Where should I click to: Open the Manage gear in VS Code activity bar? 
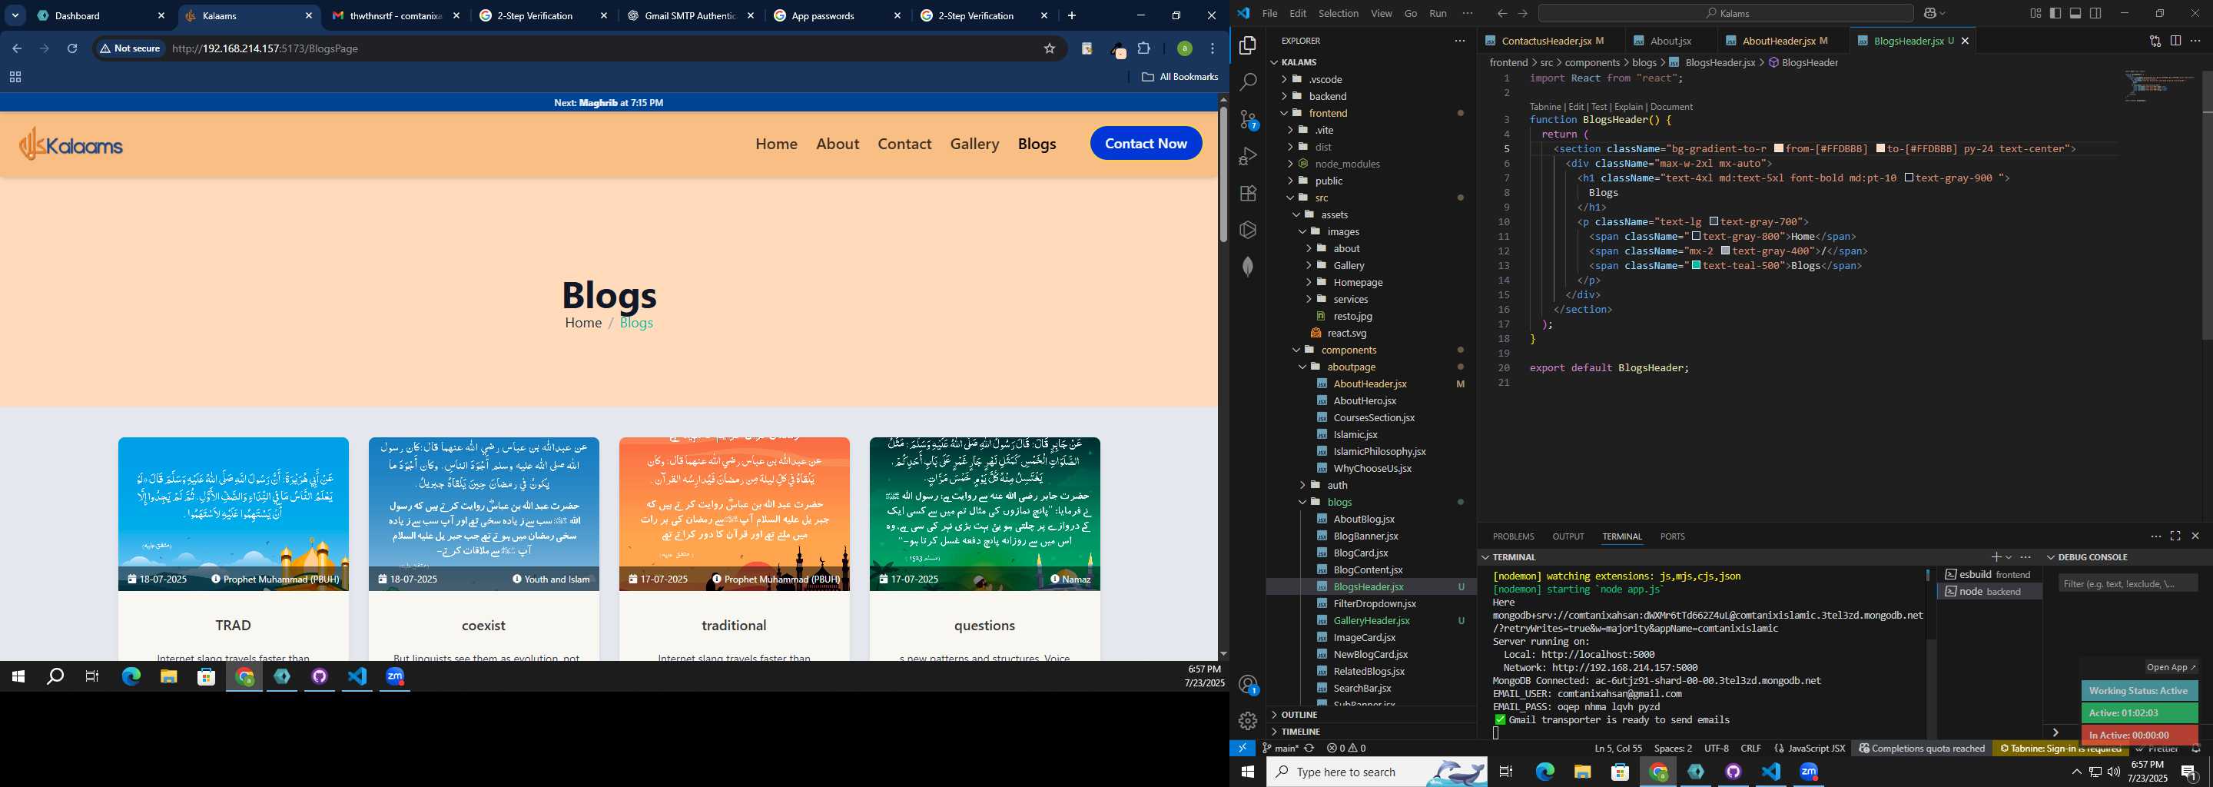(x=1248, y=721)
